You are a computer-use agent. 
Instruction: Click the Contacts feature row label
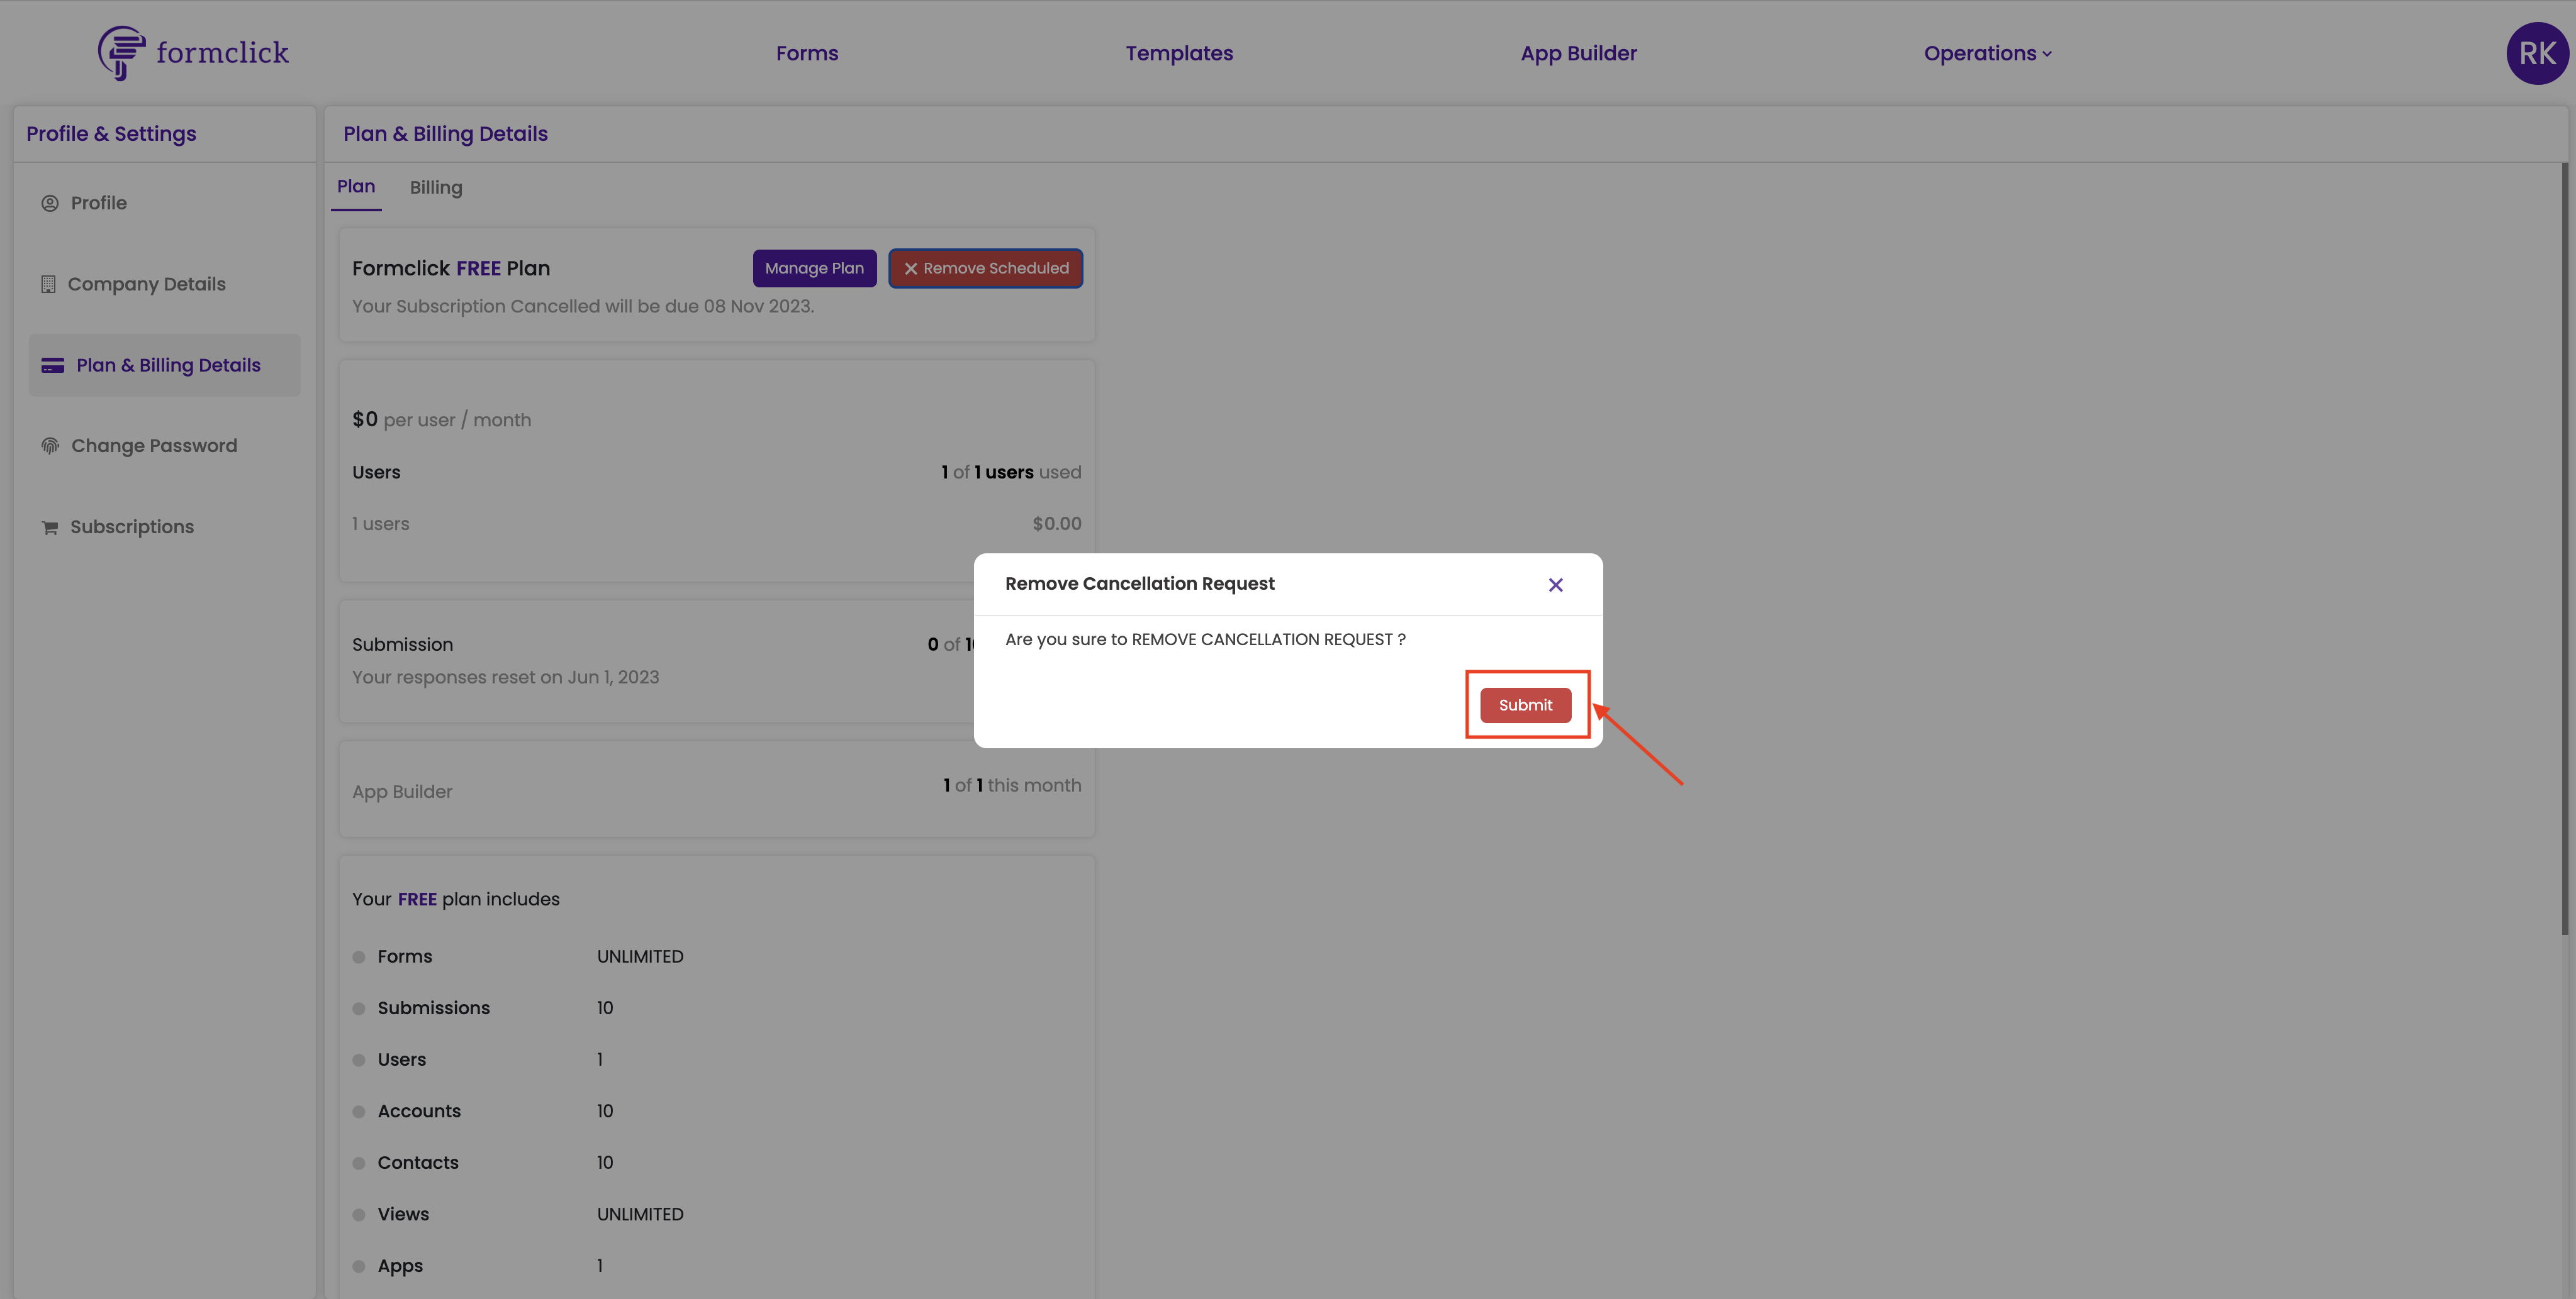tap(418, 1163)
